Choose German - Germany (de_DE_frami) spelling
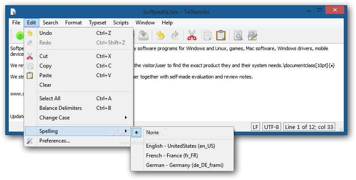The image size is (356, 180). point(182,165)
